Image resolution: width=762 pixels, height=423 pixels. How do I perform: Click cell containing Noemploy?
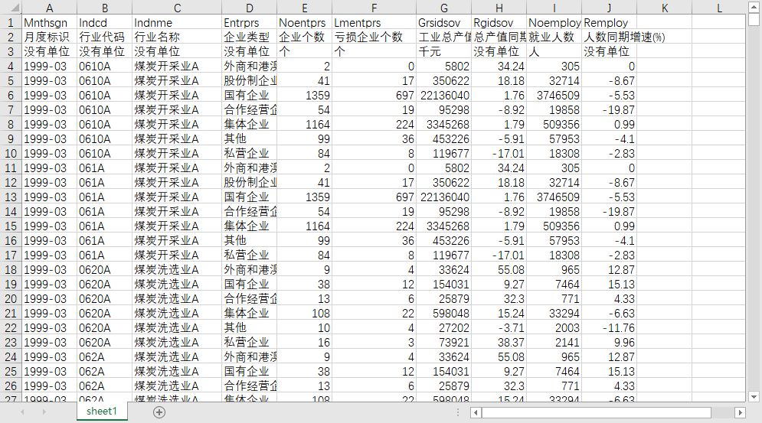pos(554,22)
